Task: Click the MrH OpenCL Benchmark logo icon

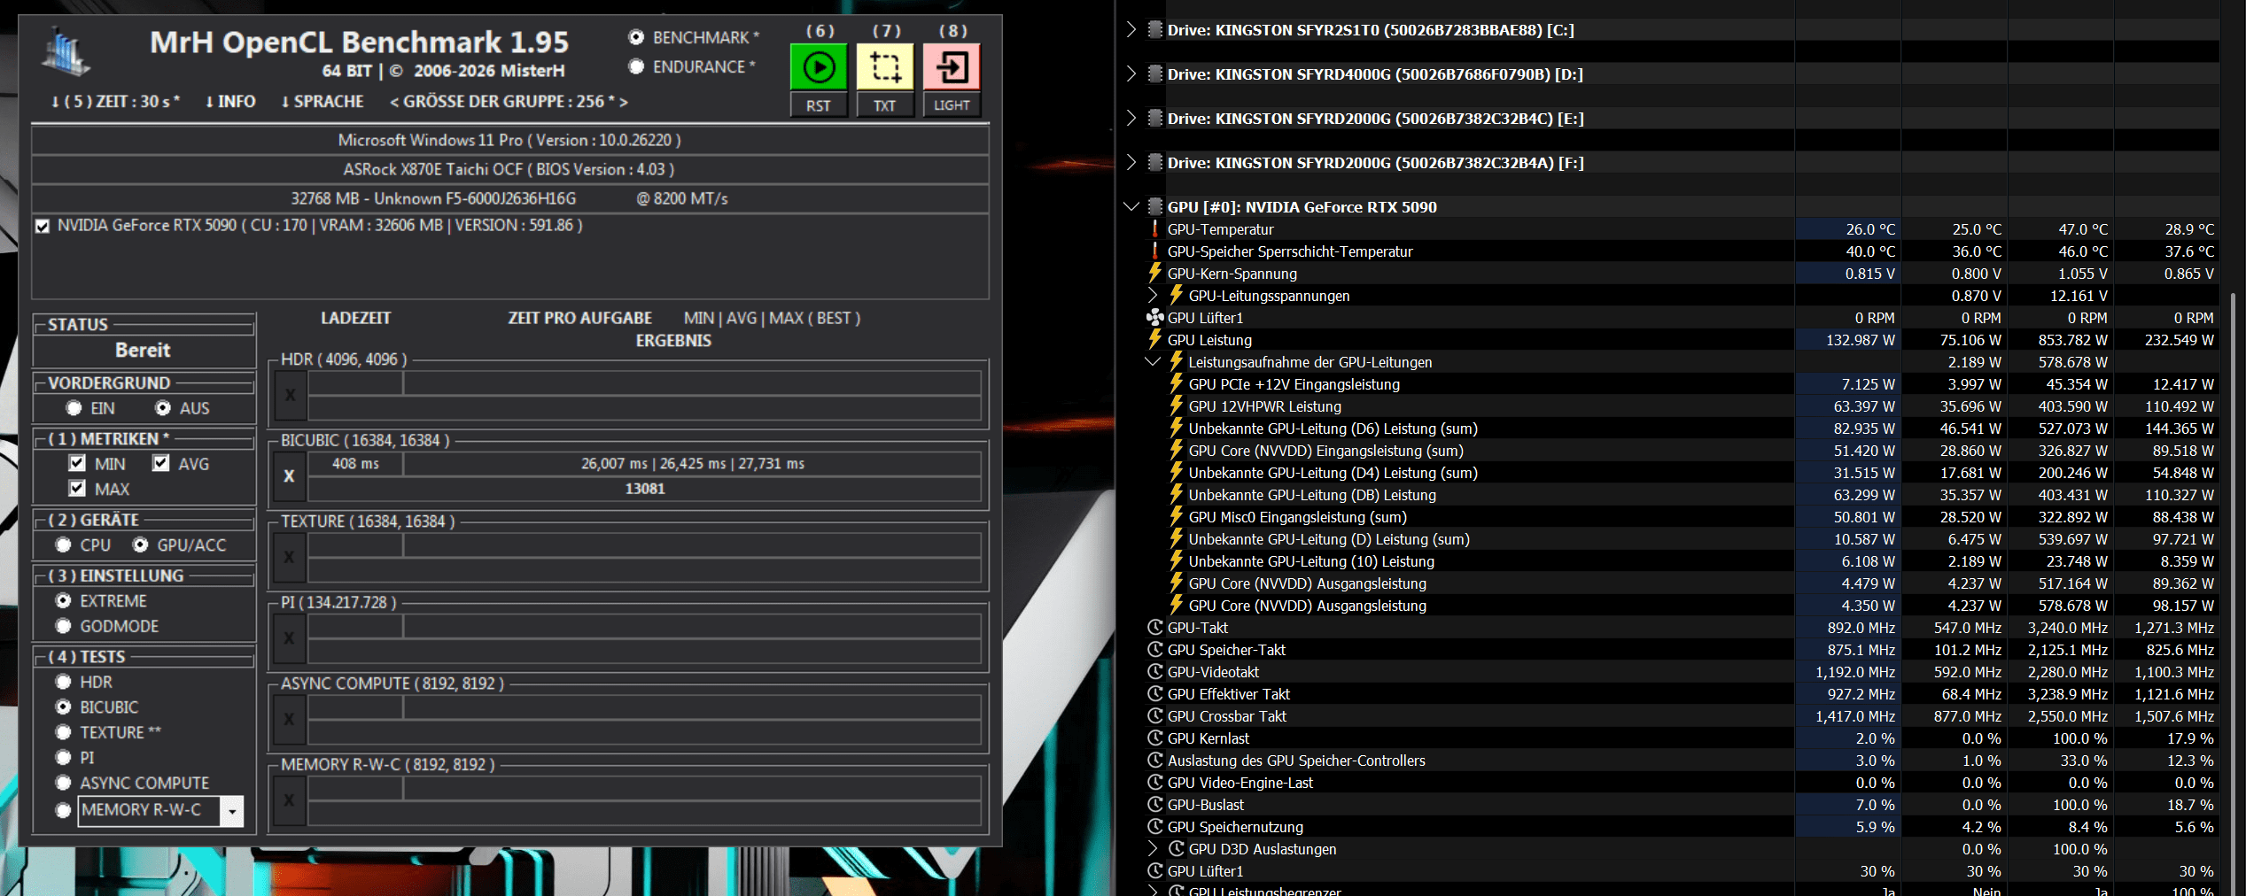Action: 66,51
